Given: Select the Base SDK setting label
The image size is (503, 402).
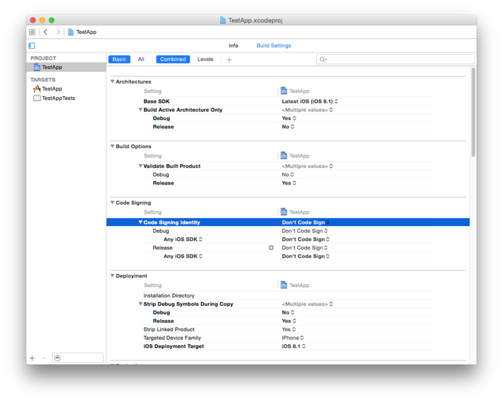Looking at the screenshot, I should click(157, 101).
